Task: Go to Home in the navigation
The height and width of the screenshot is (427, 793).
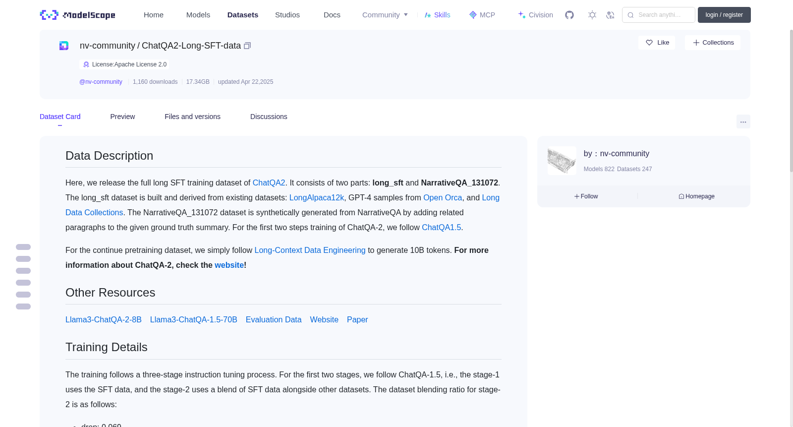Action: tap(154, 15)
